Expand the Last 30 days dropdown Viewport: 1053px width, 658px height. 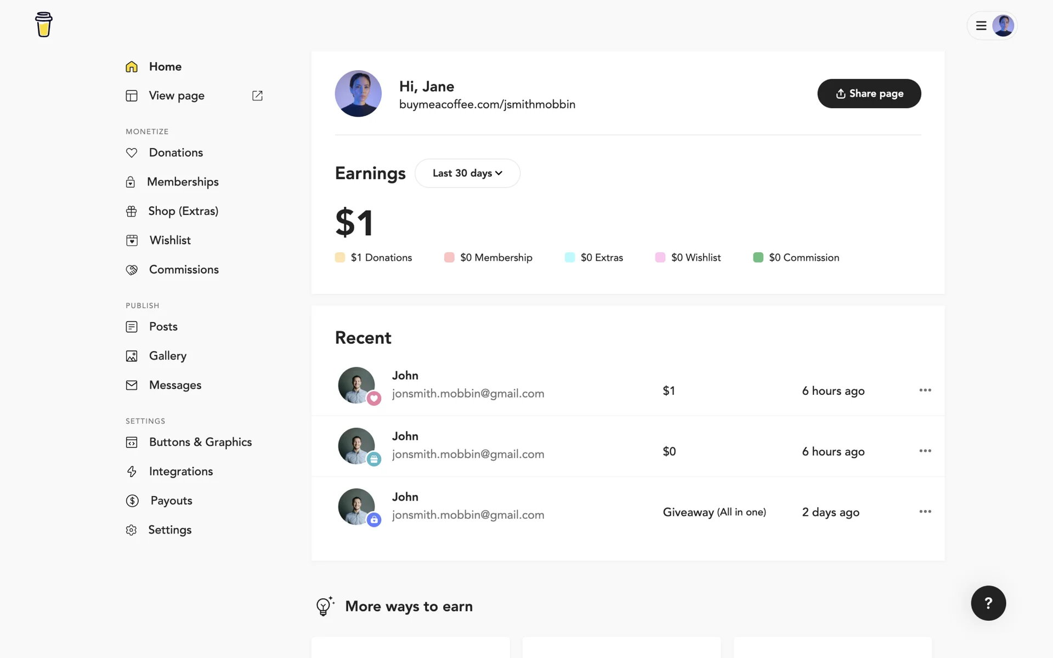pyautogui.click(x=467, y=173)
